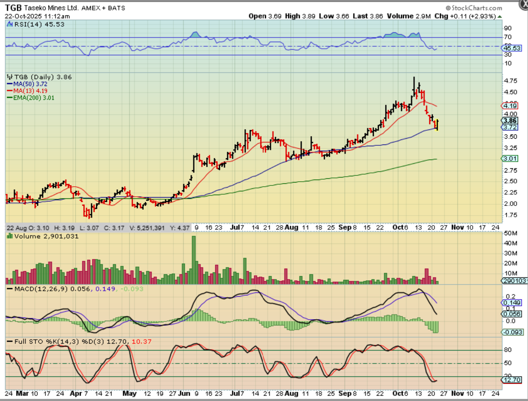Click the blue 3.72 price axis tag
This screenshot has width=528, height=401.
(x=510, y=127)
